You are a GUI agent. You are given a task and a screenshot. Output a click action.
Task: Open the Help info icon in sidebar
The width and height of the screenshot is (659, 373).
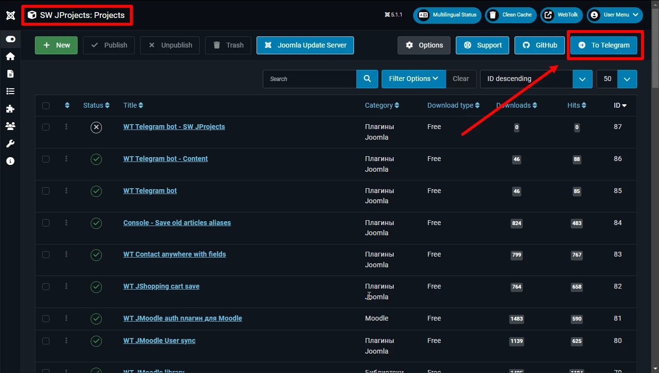pyautogui.click(x=10, y=161)
